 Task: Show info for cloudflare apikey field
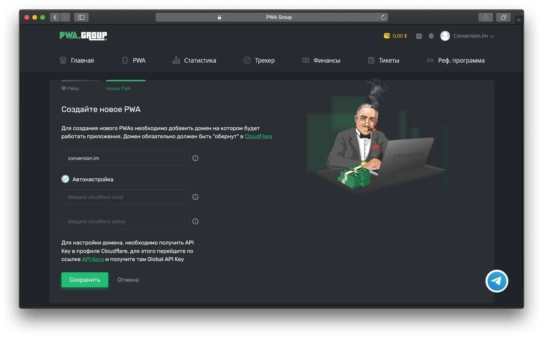point(195,222)
